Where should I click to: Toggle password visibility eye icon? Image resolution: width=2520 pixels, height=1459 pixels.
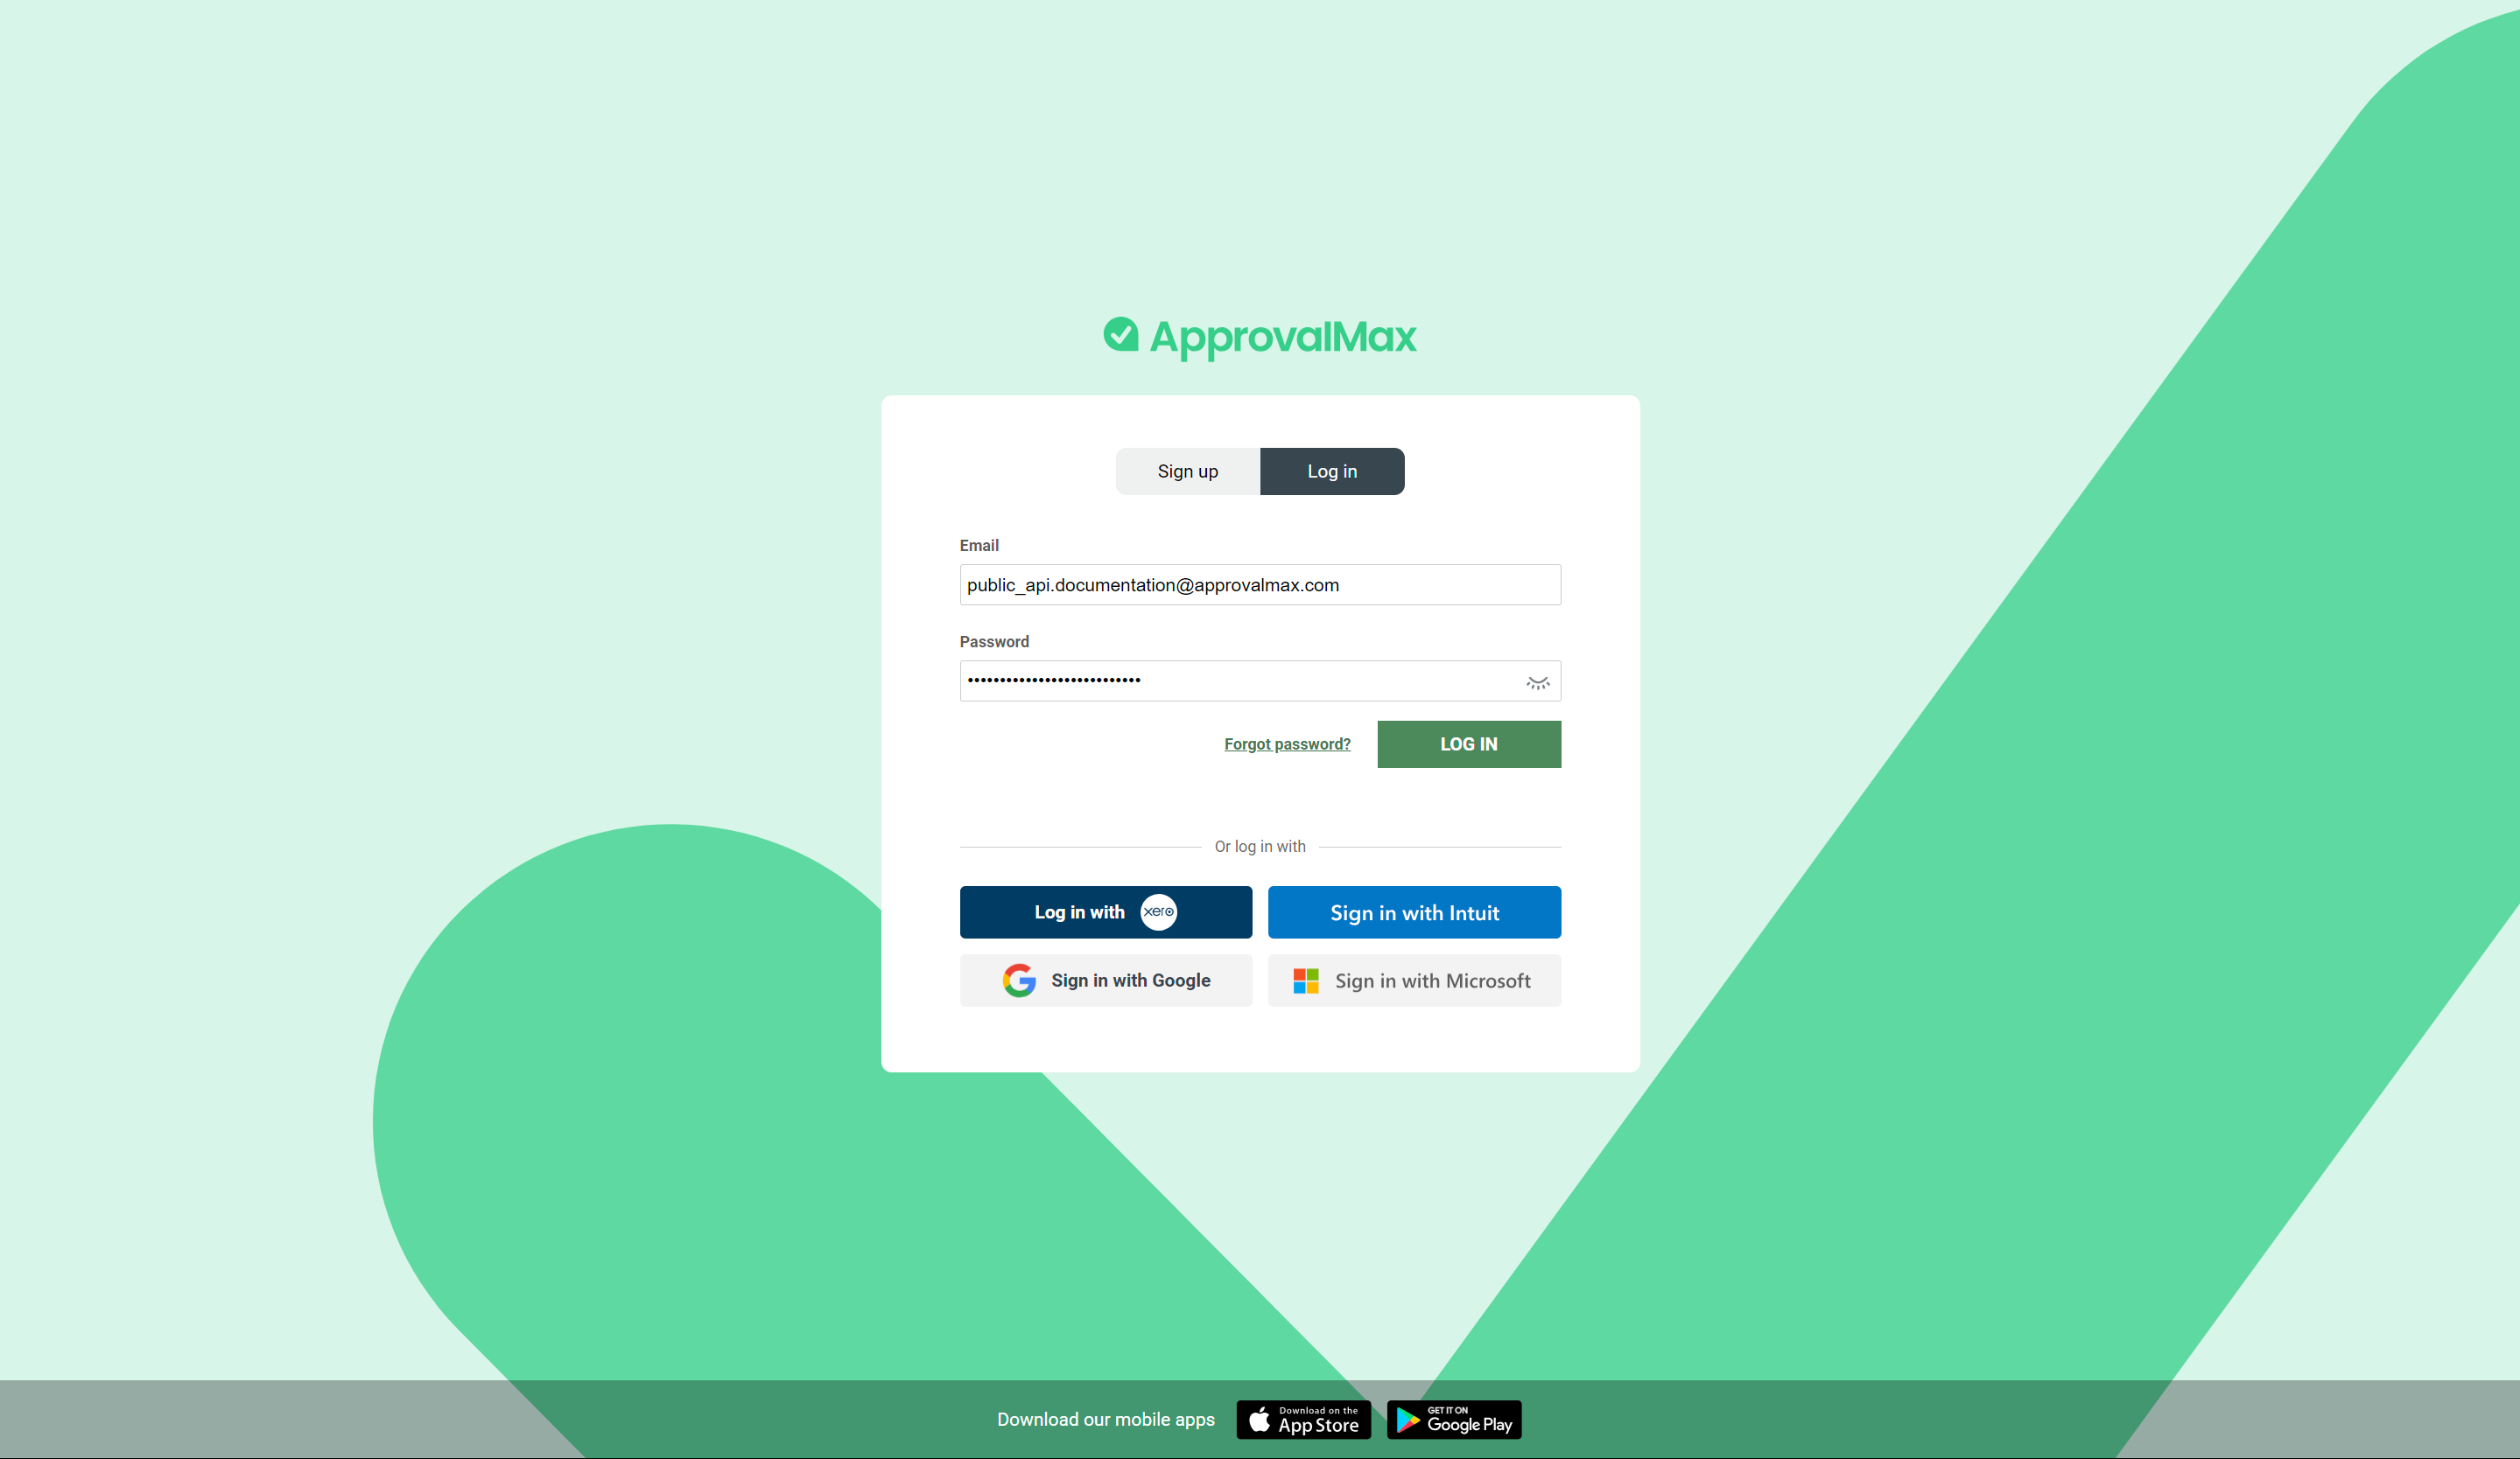[1536, 681]
